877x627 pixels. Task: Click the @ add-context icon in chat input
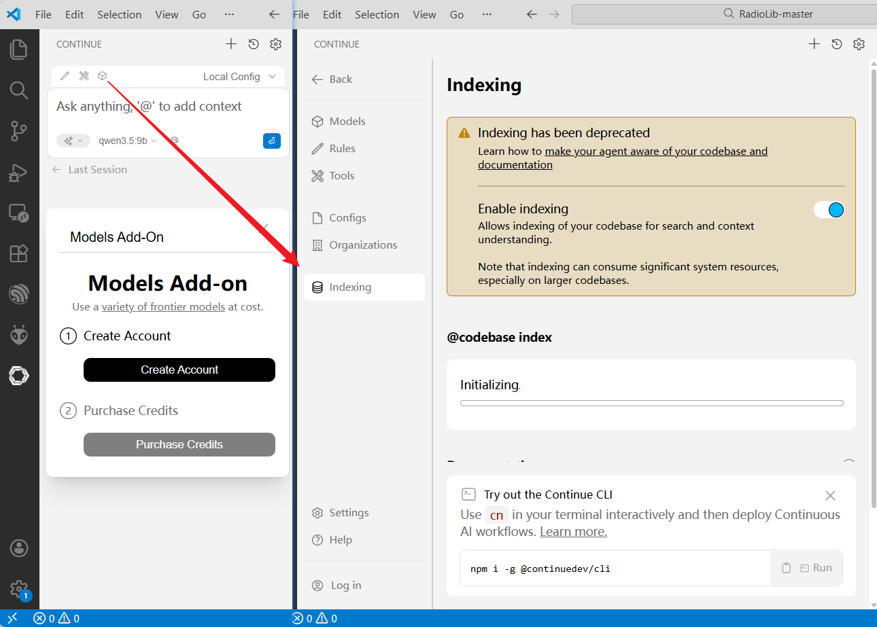tap(174, 141)
